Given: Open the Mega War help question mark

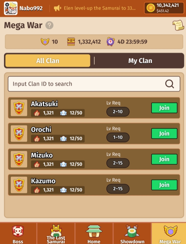Looking at the screenshot, I should pos(49,25).
